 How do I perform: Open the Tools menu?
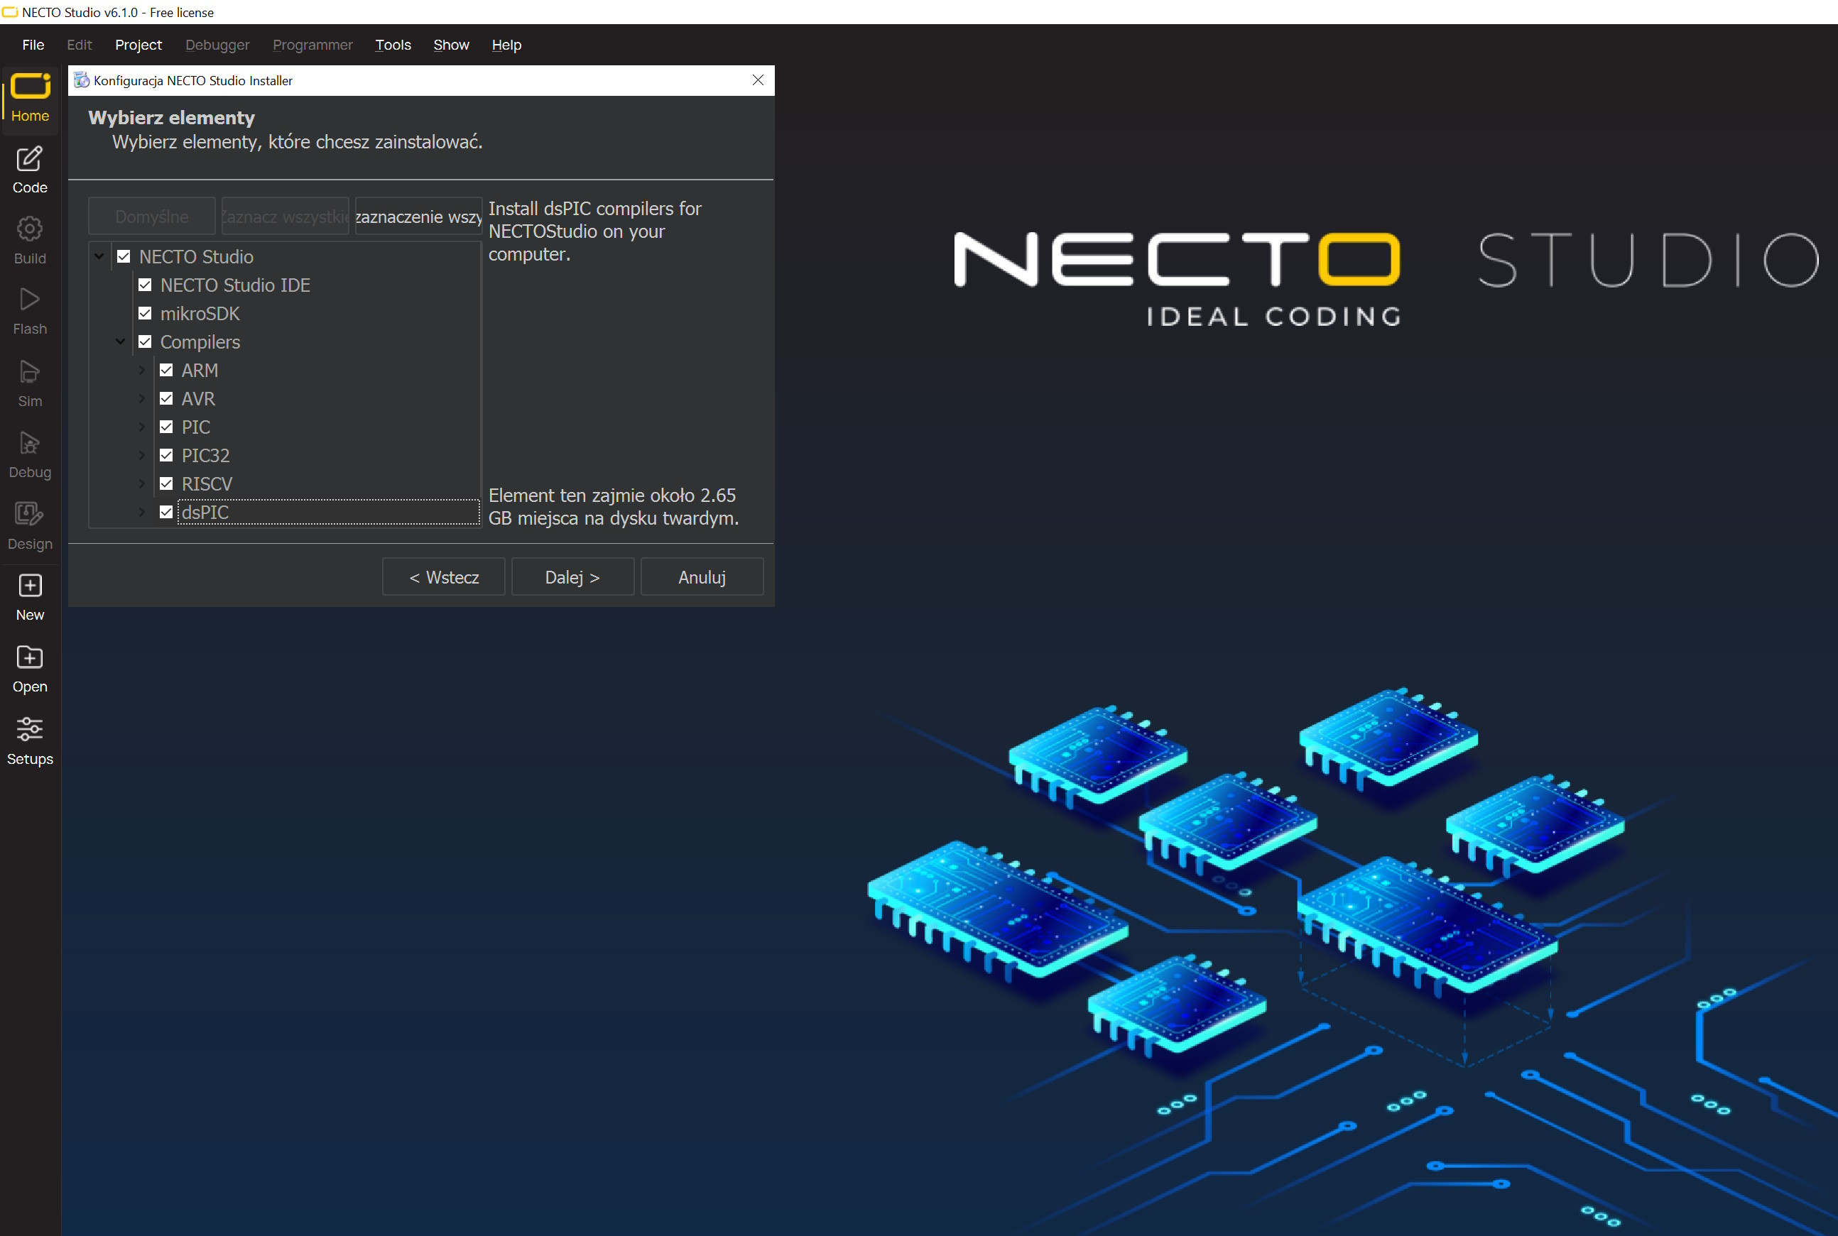393,45
